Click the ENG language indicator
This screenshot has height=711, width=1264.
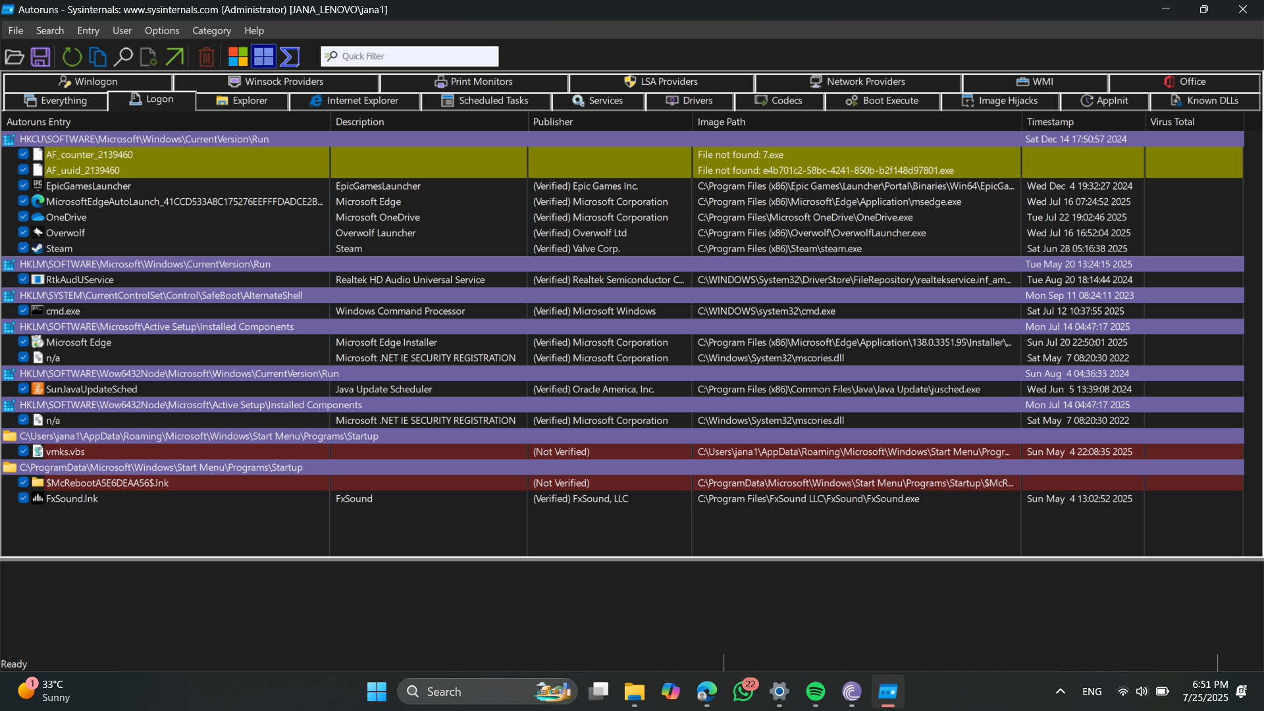tap(1092, 691)
